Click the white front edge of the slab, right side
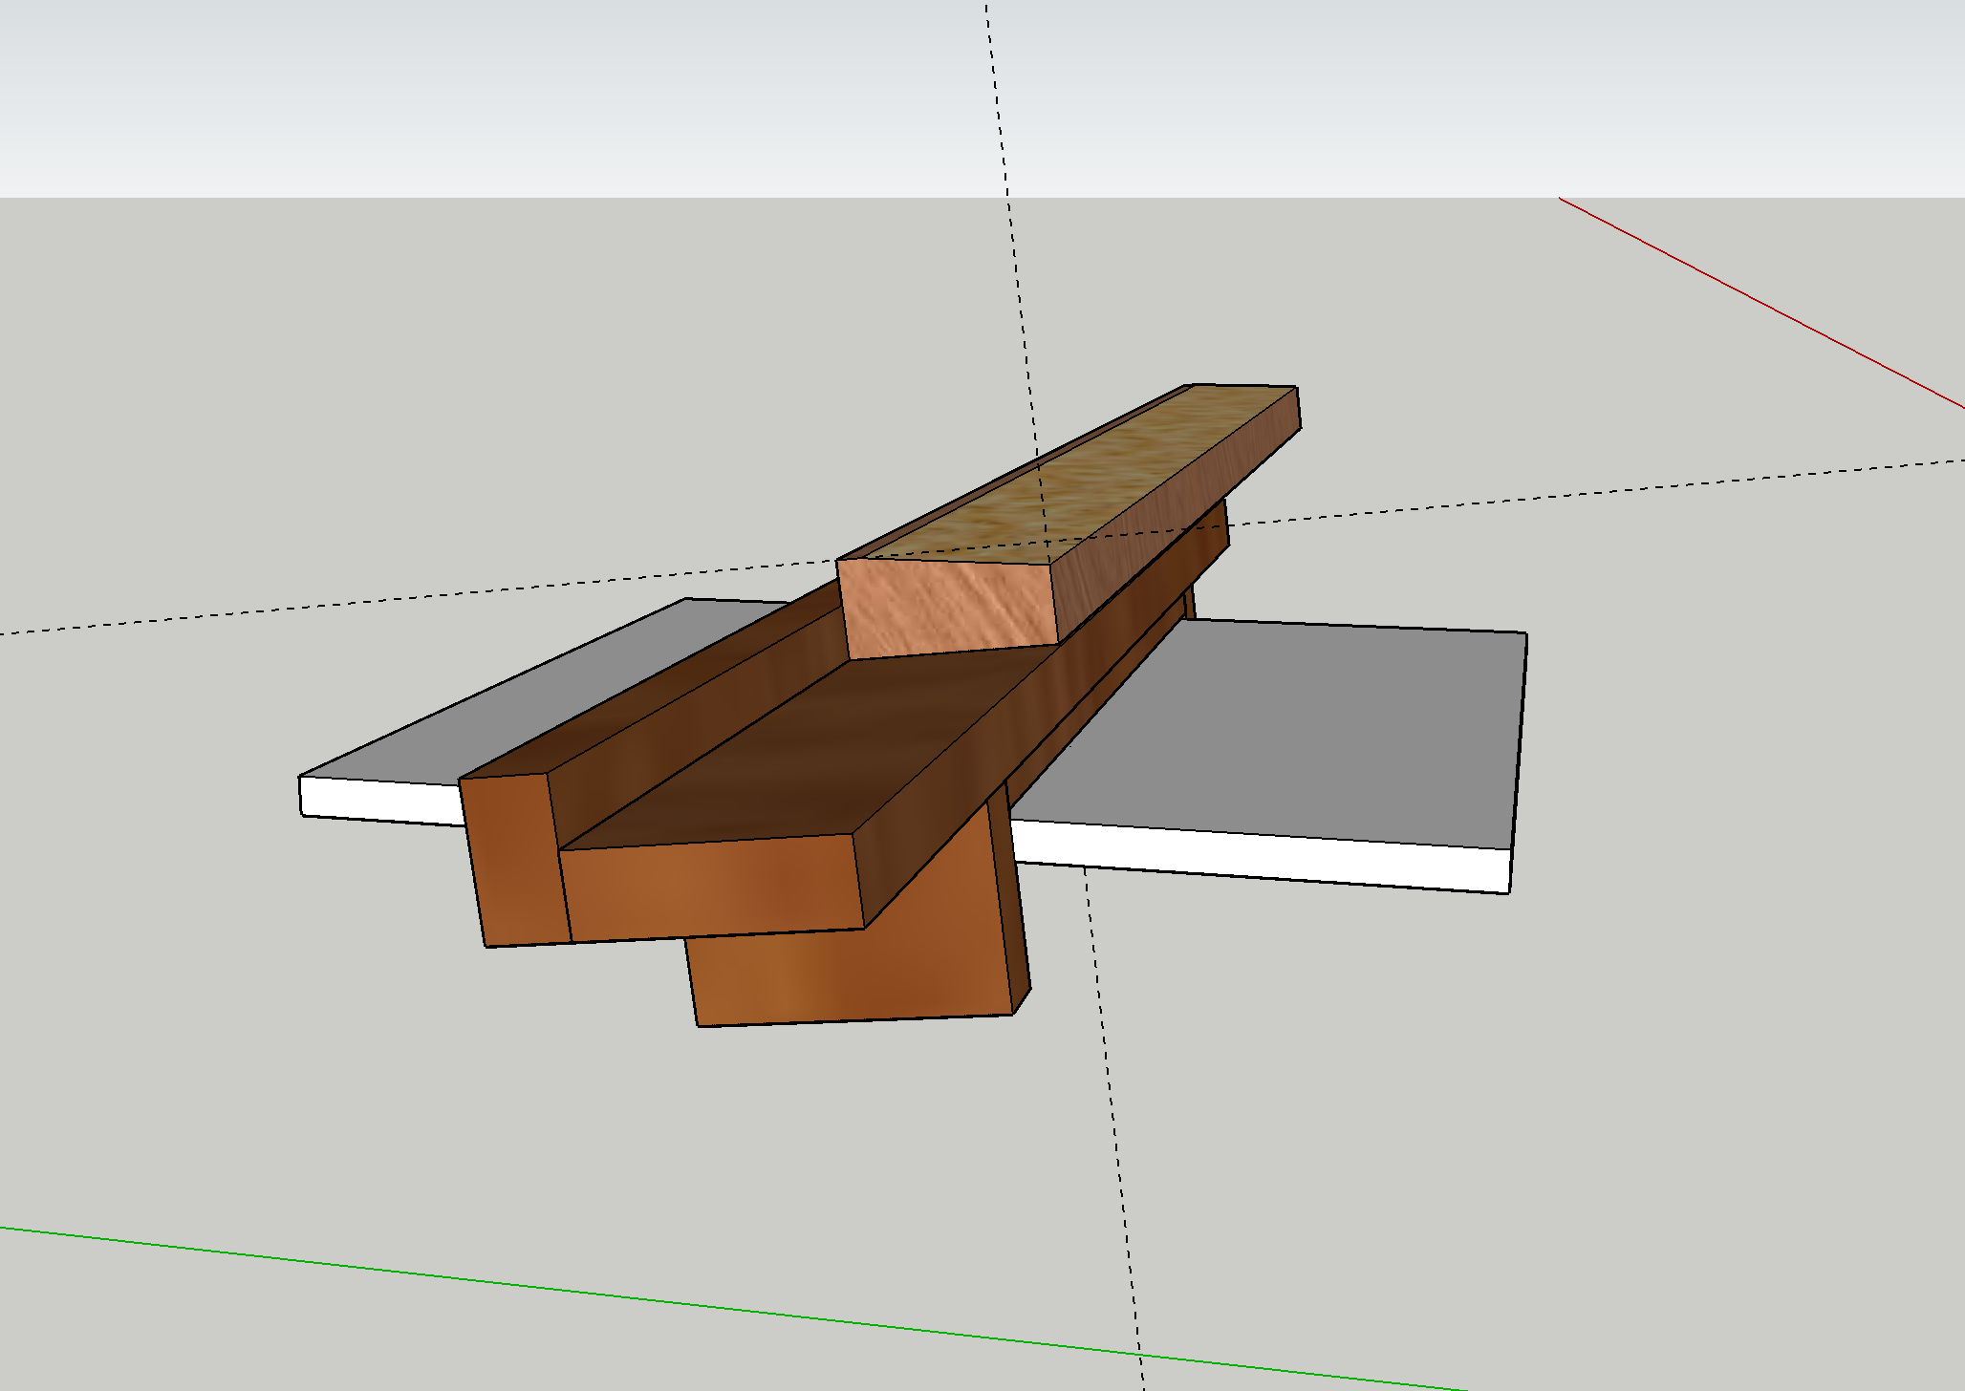This screenshot has height=1391, width=1965. pos(1262,856)
